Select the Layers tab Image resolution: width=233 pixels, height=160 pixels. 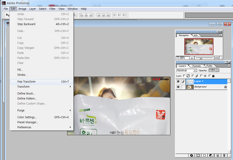183,66
